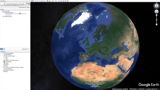Click the blue globe icon on the toolbar
This screenshot has height=90, width=160.
(x=68, y=1)
